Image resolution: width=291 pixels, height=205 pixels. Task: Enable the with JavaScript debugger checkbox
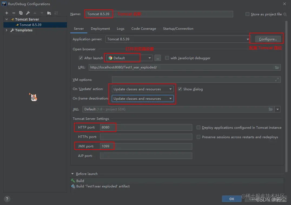pos(167,58)
